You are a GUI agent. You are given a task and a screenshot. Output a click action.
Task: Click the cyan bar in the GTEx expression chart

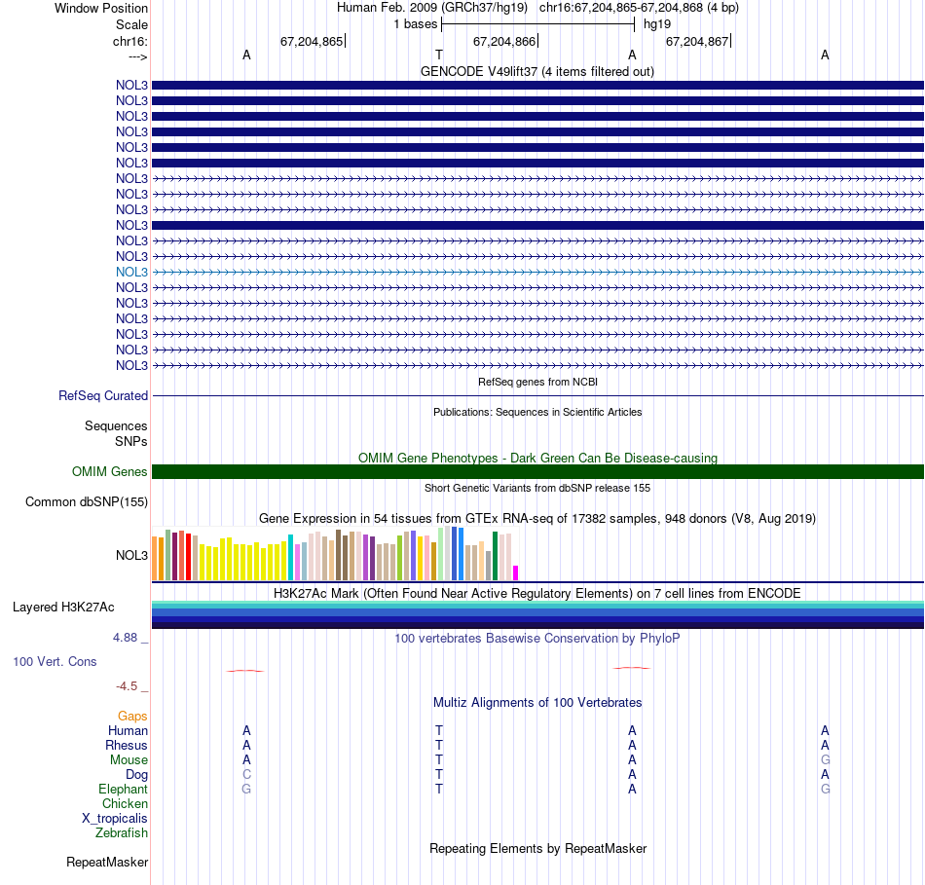pyautogui.click(x=291, y=558)
